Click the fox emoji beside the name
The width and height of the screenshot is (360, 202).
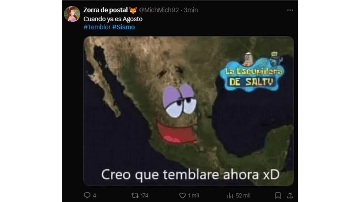pyautogui.click(x=133, y=10)
